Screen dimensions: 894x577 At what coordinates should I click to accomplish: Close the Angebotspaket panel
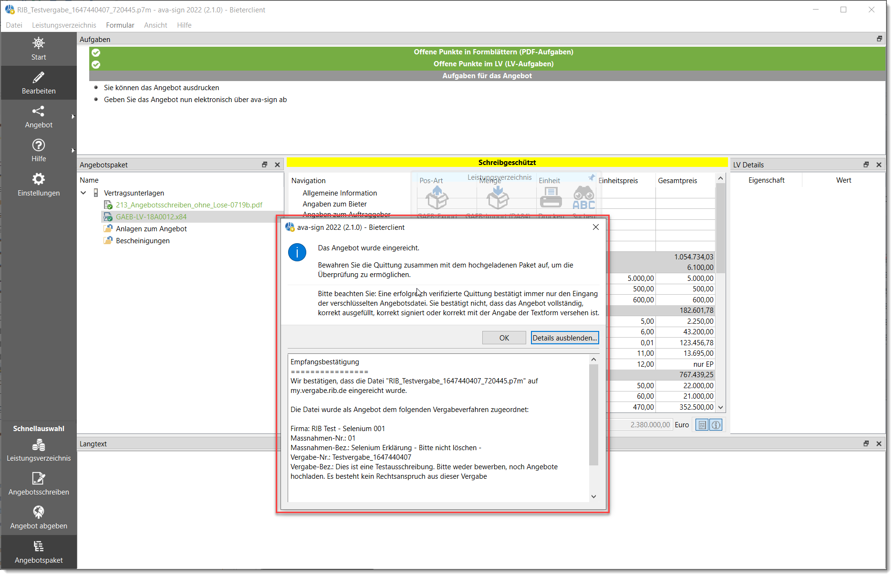pos(278,165)
